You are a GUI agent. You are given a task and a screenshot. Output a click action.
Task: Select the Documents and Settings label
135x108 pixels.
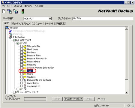[39, 80]
